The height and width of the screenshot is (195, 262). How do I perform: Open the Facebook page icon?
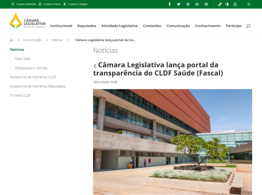tap(169, 4)
